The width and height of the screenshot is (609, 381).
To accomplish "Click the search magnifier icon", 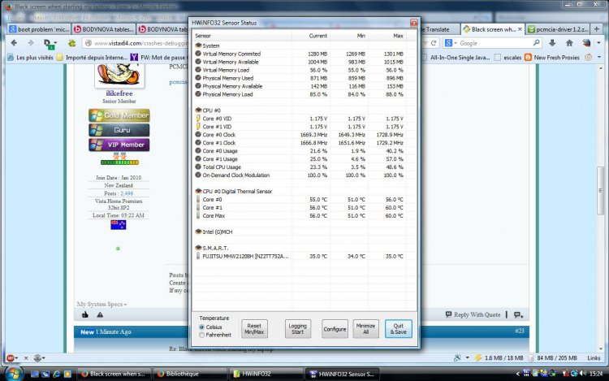I will click(537, 43).
